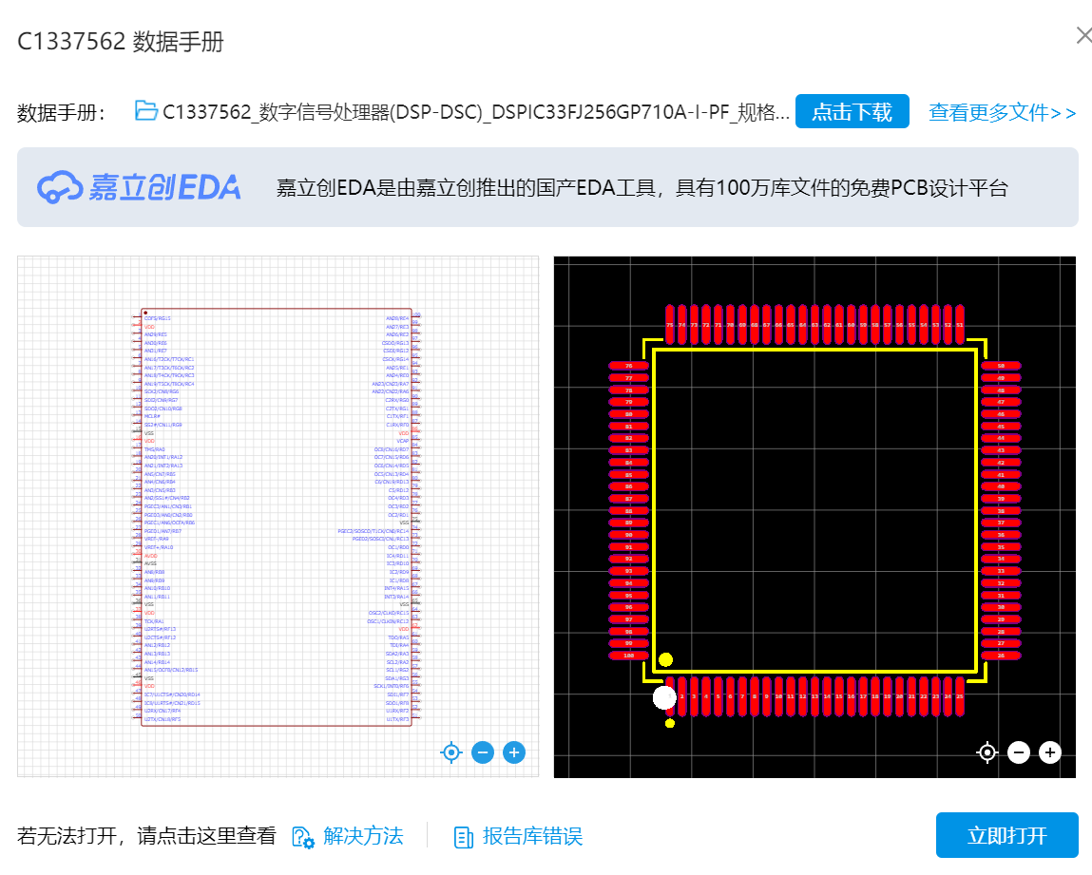Click the 立即打开 button
This screenshot has height=875, width=1092.
tap(1007, 835)
